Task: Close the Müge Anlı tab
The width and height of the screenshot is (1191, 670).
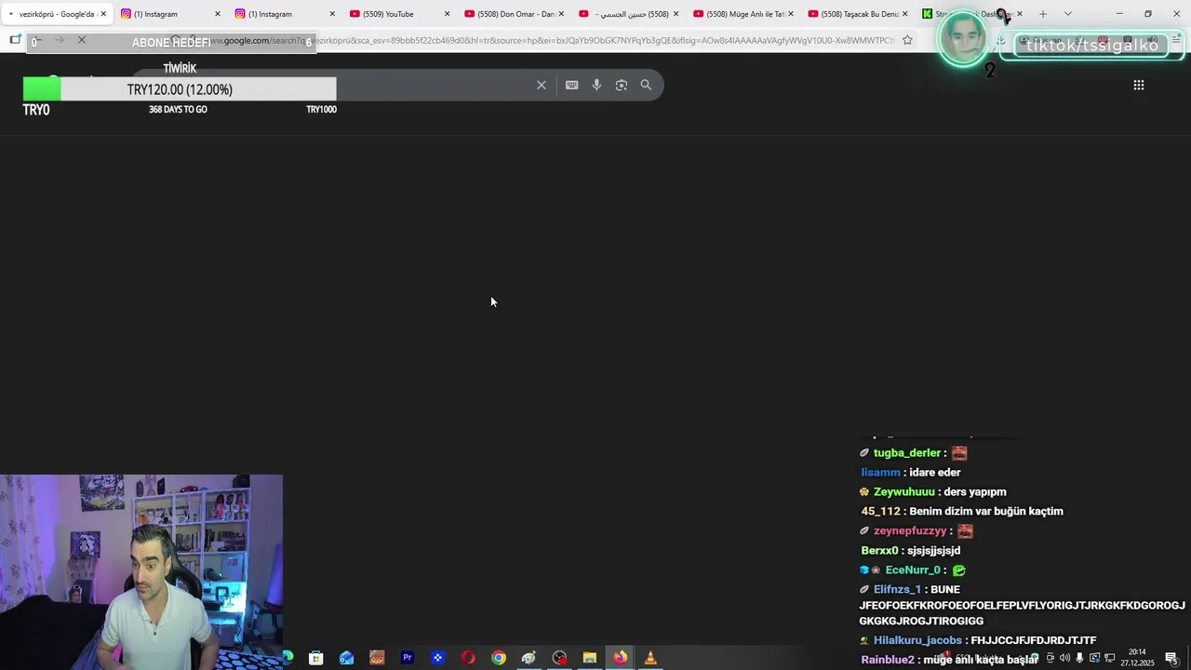Action: click(x=791, y=14)
